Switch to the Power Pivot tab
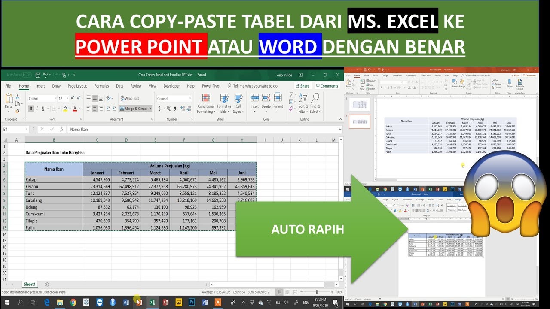550x309 pixels. click(x=211, y=86)
